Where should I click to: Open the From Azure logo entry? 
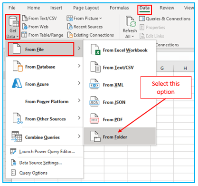(x=17, y=83)
